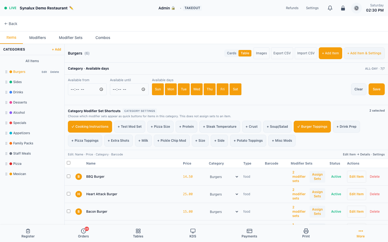Click the orange Add Item button
Image resolution: width=388 pixels, height=242 pixels.
click(330, 53)
